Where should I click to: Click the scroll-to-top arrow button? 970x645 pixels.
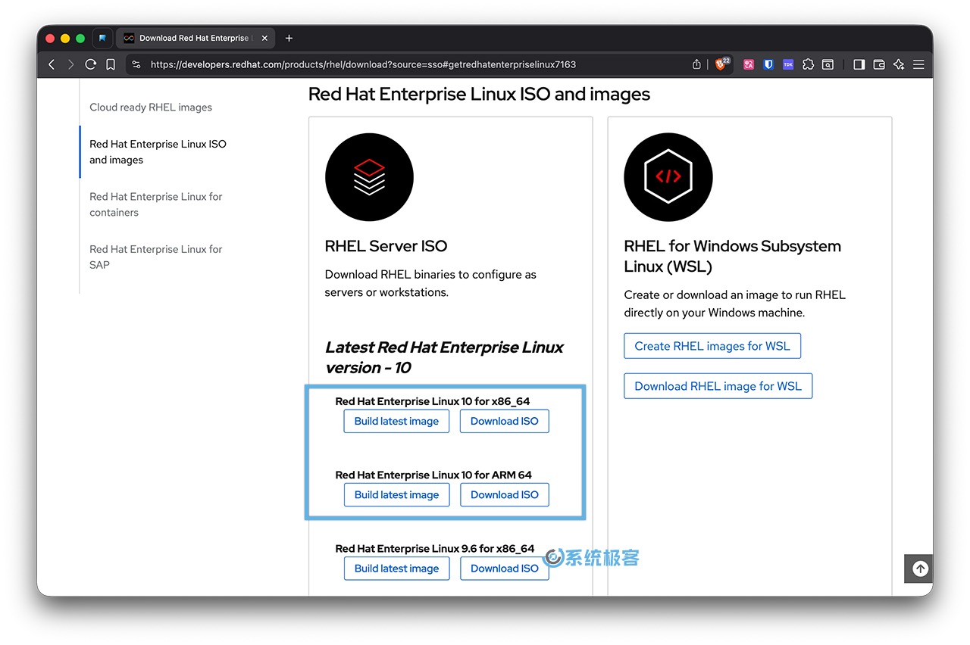[918, 569]
